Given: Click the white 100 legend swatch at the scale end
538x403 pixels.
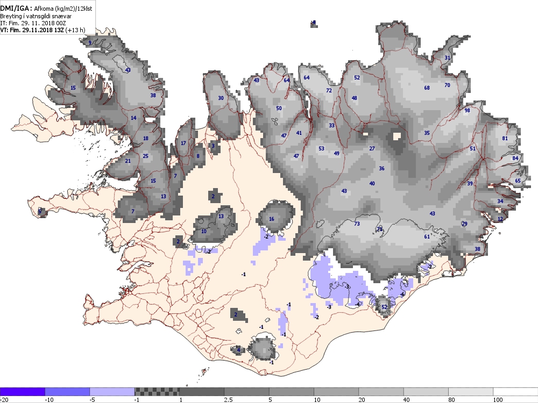Looking at the screenshot, I should click(515, 392).
